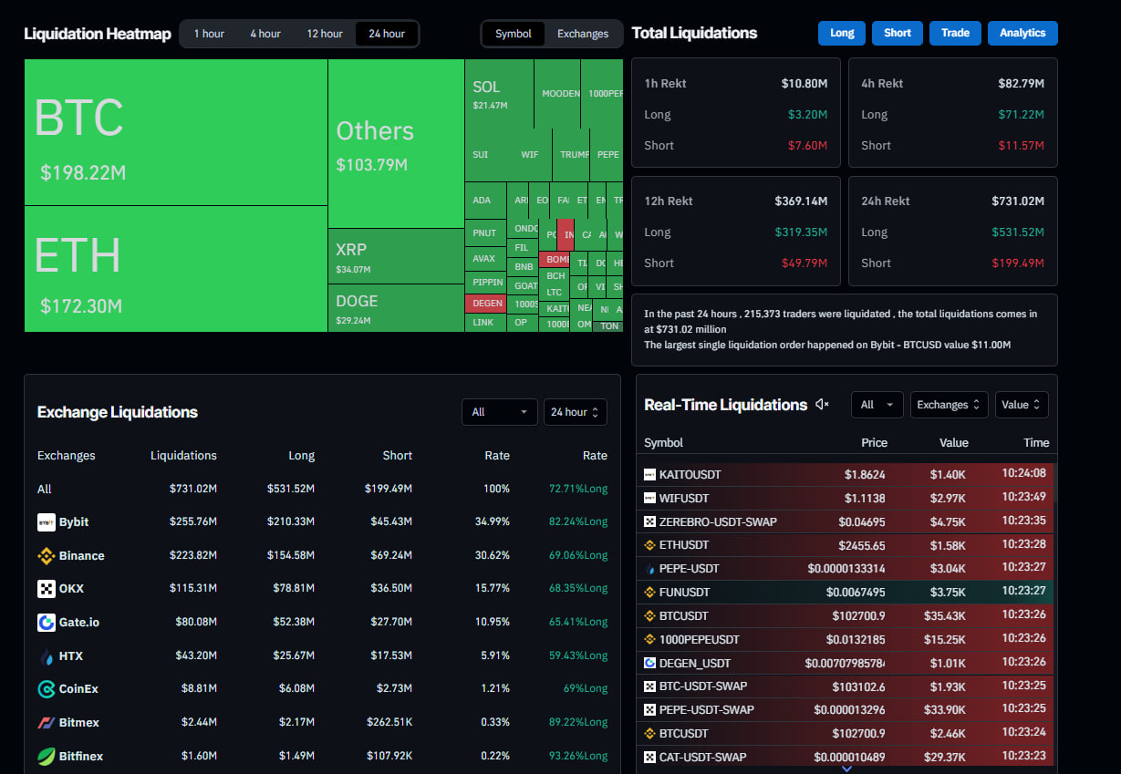Click the Bybit exchange logo icon

coord(47,522)
